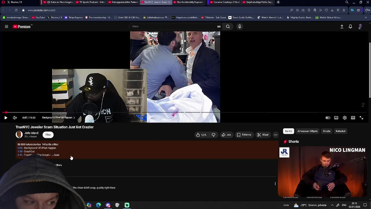Open the YouTube hamburger guide menu

coord(6,26)
